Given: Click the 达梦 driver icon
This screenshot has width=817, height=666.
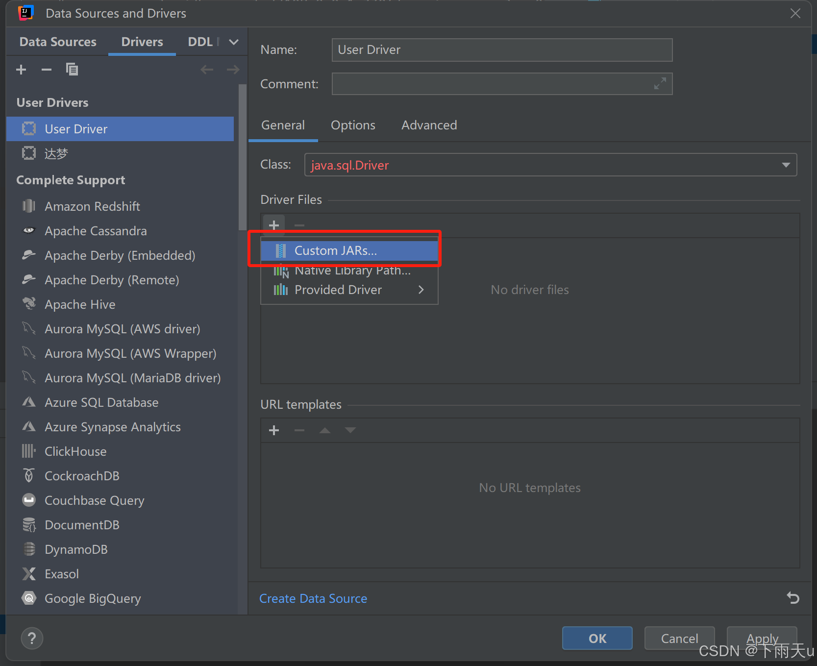Looking at the screenshot, I should 29,153.
